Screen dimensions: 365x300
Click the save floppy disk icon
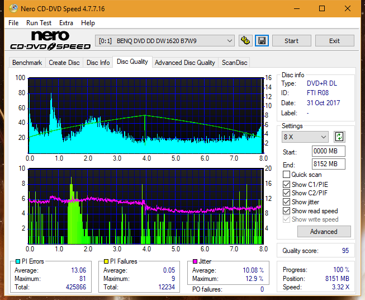262,41
